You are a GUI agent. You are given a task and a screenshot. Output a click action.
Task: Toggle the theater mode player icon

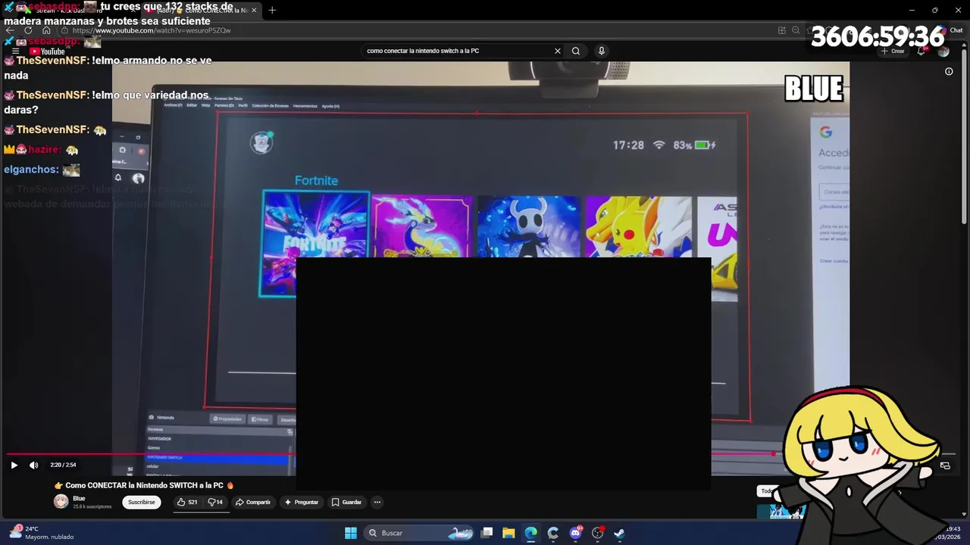point(945,466)
